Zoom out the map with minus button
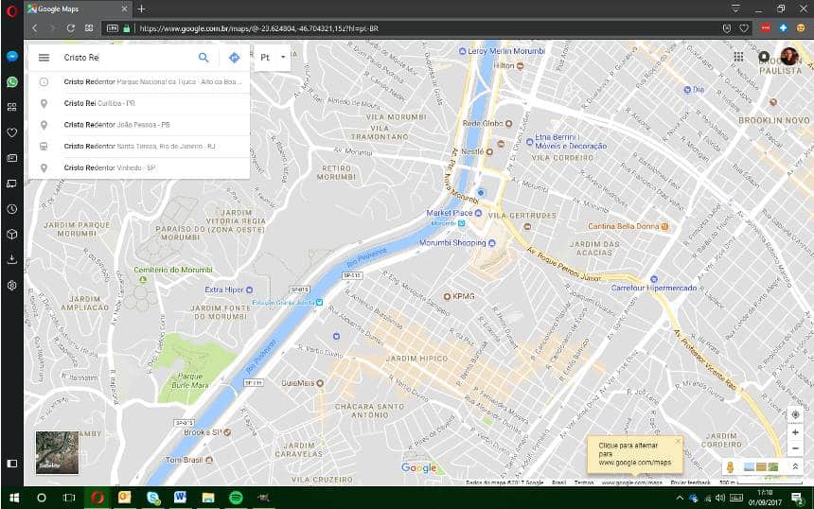This screenshot has width=814, height=509. pos(795,448)
